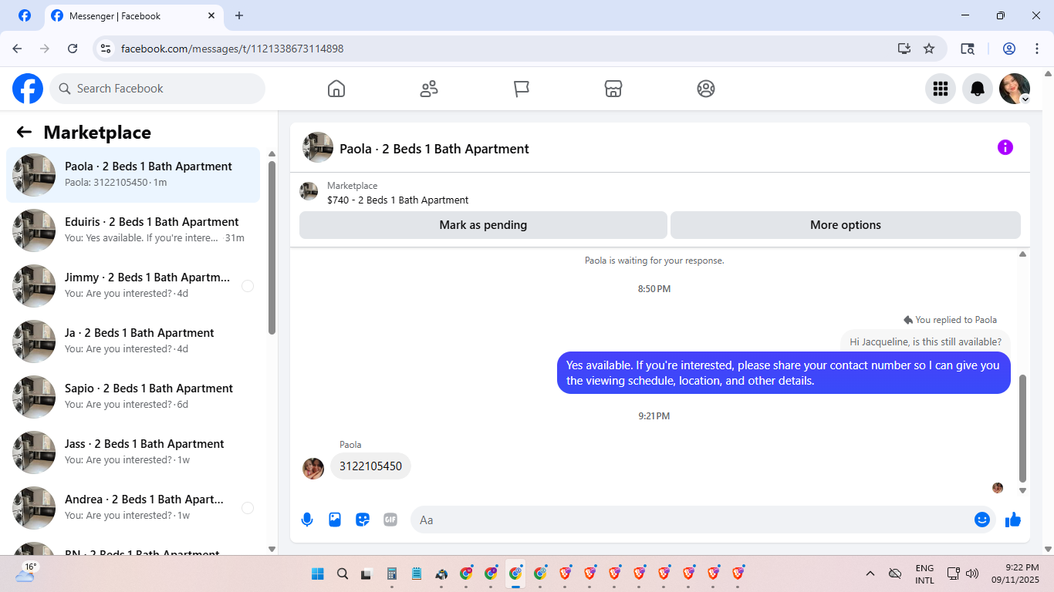
Task: Click in the Search Facebook field
Action: (x=157, y=89)
